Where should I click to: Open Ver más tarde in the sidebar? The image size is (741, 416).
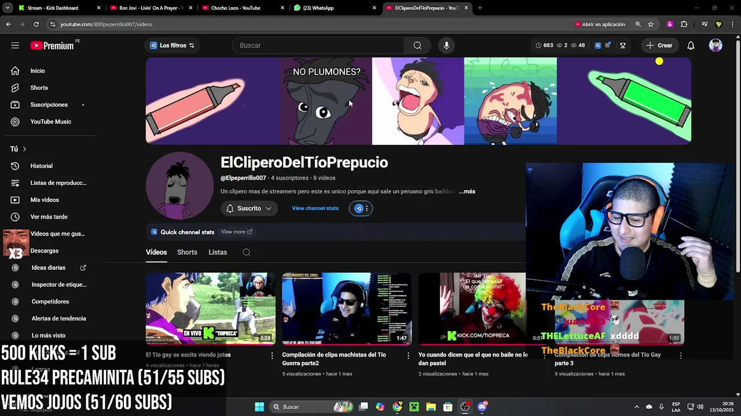tap(49, 217)
